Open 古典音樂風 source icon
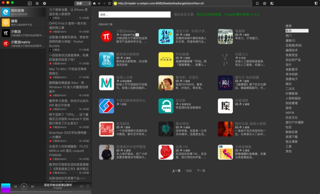This screenshot has height=194, width=320. 225,152
